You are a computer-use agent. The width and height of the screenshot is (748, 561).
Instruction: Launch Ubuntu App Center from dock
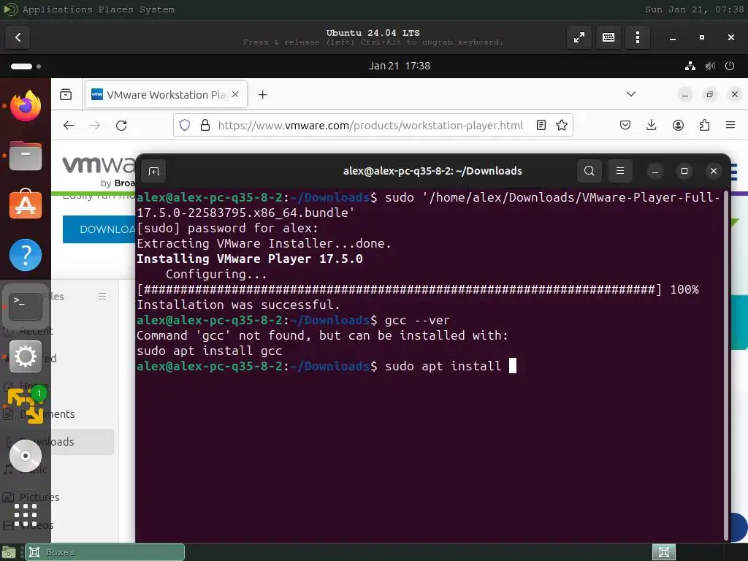tap(26, 205)
